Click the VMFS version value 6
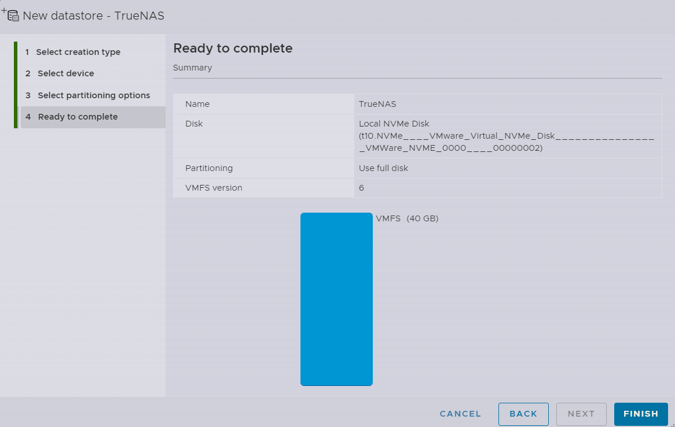The width and height of the screenshot is (675, 427). [x=362, y=188]
